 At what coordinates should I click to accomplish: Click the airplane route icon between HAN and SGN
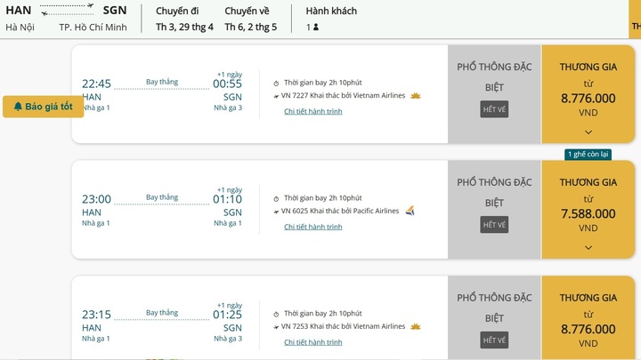click(69, 10)
